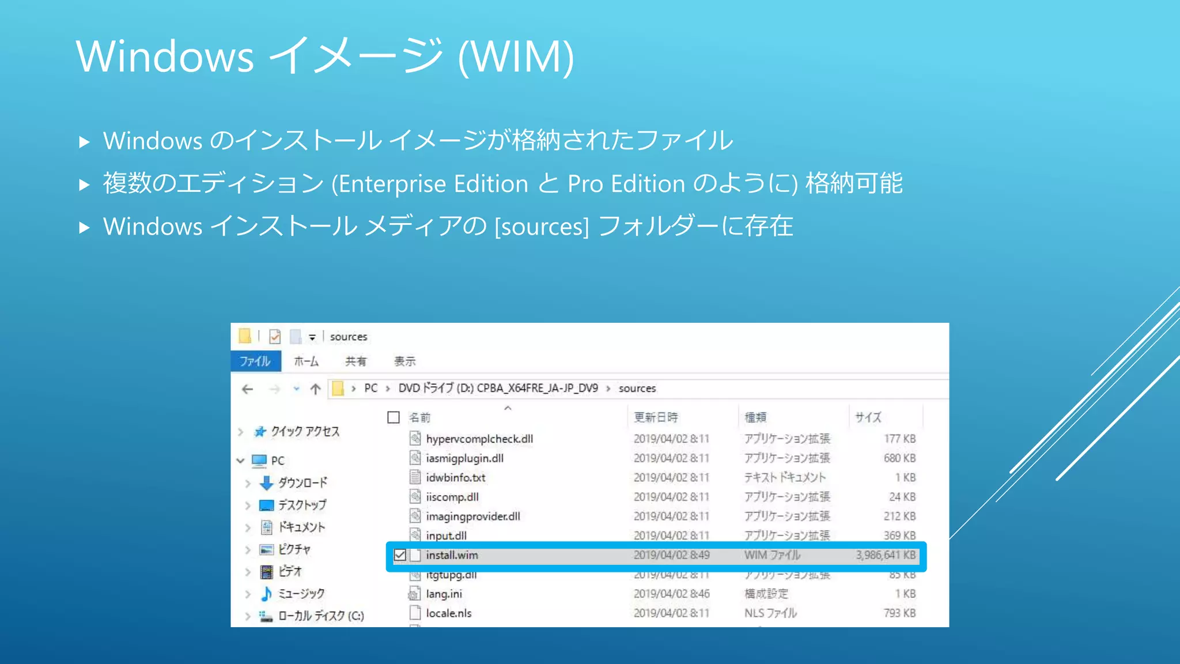Click the locale.nls file icon

(415, 613)
